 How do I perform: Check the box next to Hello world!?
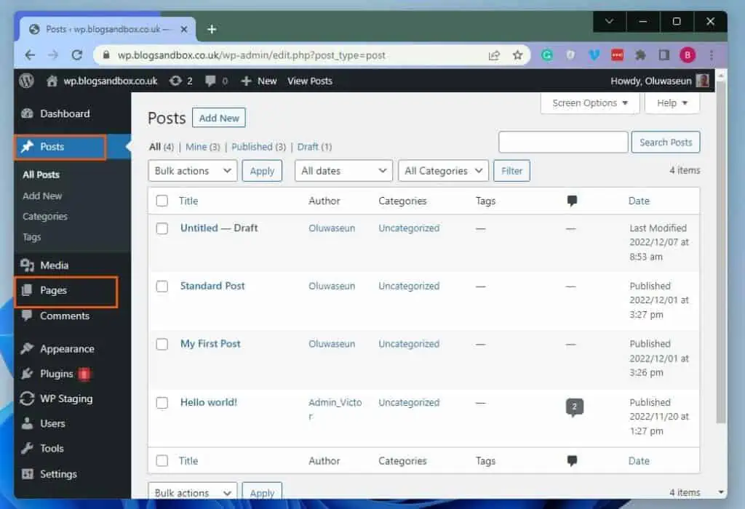pyautogui.click(x=162, y=403)
